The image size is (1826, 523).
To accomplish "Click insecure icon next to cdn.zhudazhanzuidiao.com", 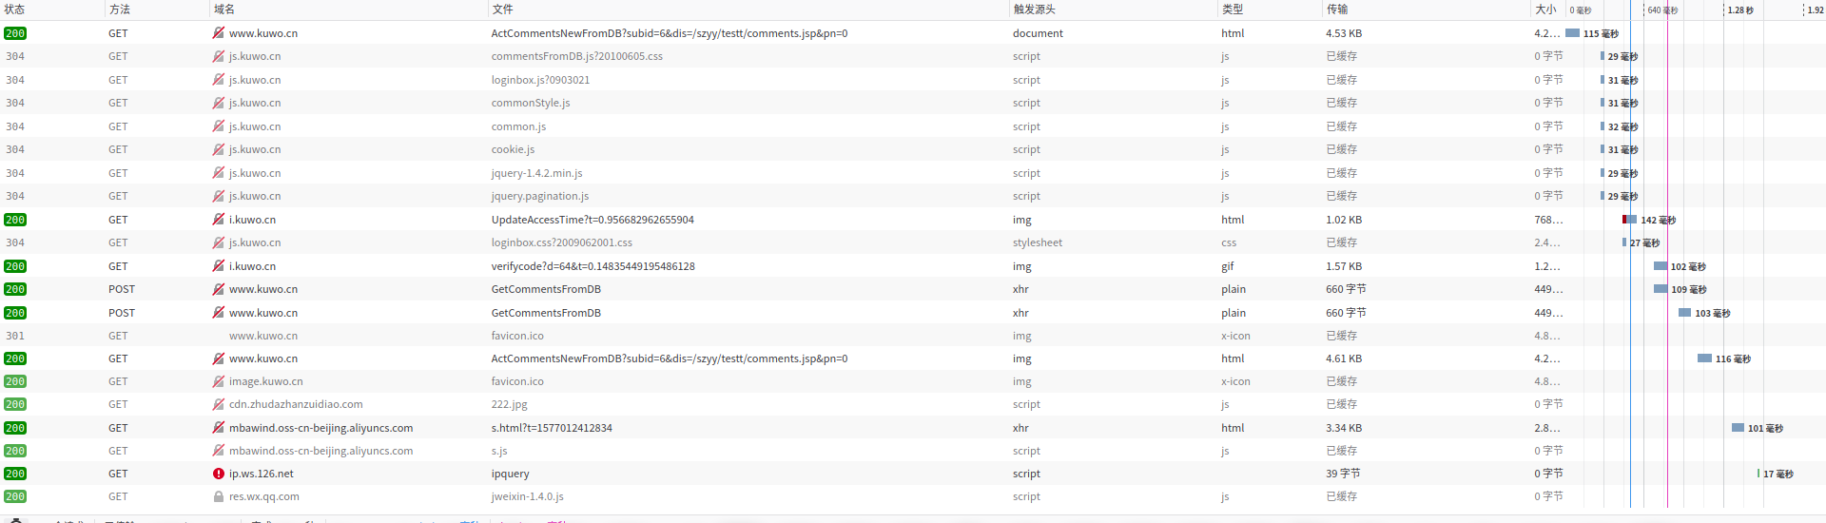I will click(x=219, y=404).
